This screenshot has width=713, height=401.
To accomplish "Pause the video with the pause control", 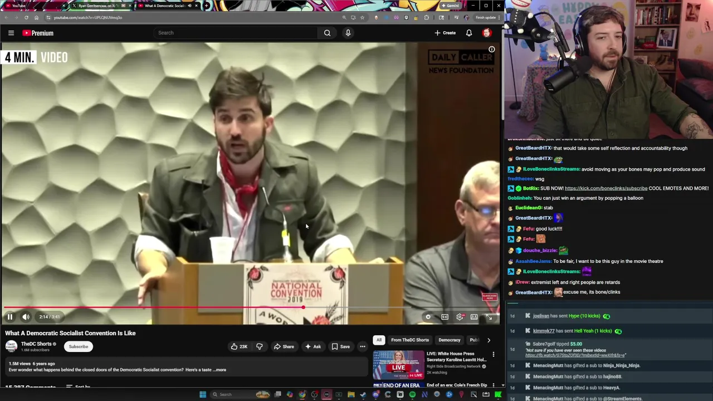I will pos(10,317).
